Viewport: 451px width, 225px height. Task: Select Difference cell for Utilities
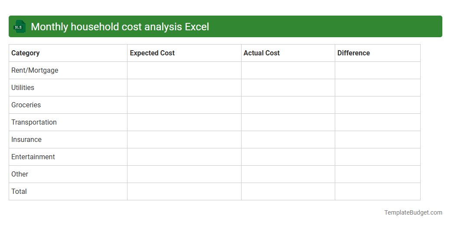(378, 88)
